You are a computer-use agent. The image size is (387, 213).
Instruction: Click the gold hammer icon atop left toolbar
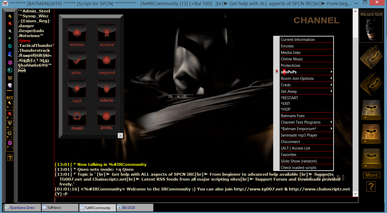pos(10,16)
